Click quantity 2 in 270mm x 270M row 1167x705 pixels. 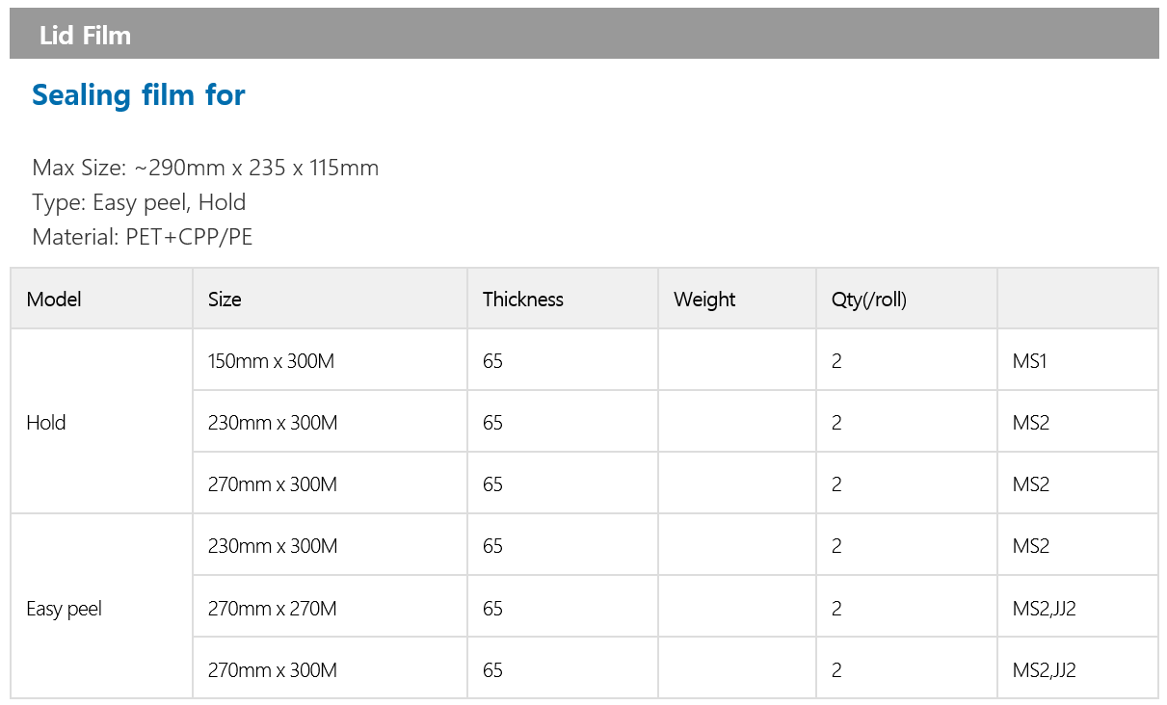[x=907, y=608]
